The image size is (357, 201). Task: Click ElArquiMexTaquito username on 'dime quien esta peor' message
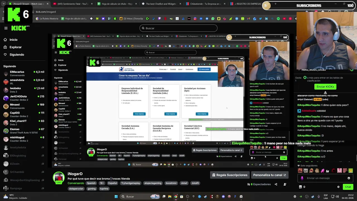309,105
